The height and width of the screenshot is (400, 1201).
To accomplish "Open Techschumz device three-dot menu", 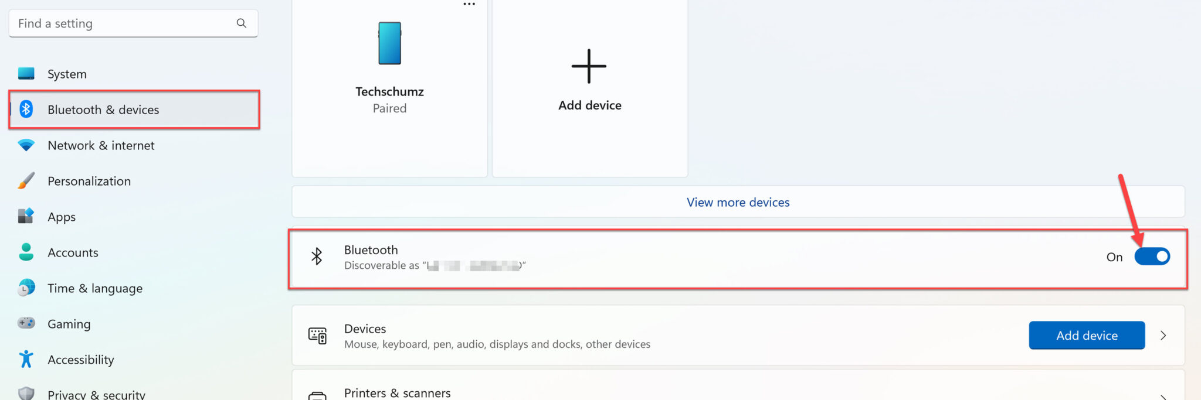I will (x=469, y=4).
